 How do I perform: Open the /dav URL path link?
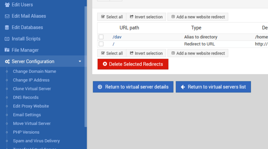coord(117,37)
